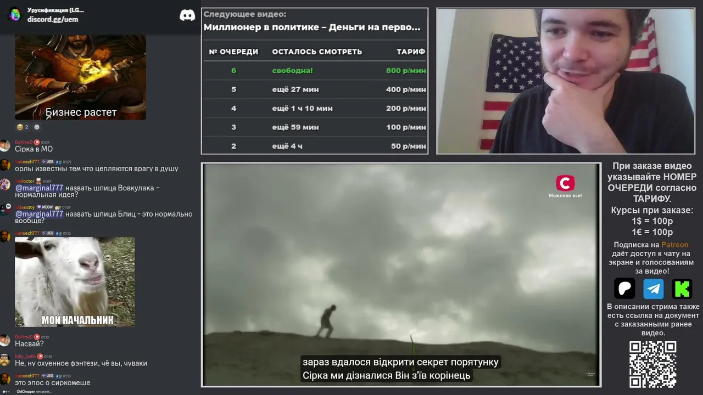Screen dimensions: 703x395
Task: Open the Patreon icon
Action: click(x=624, y=288)
